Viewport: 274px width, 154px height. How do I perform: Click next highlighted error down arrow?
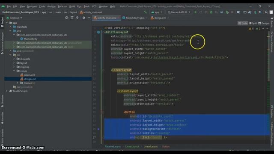pos(267,29)
